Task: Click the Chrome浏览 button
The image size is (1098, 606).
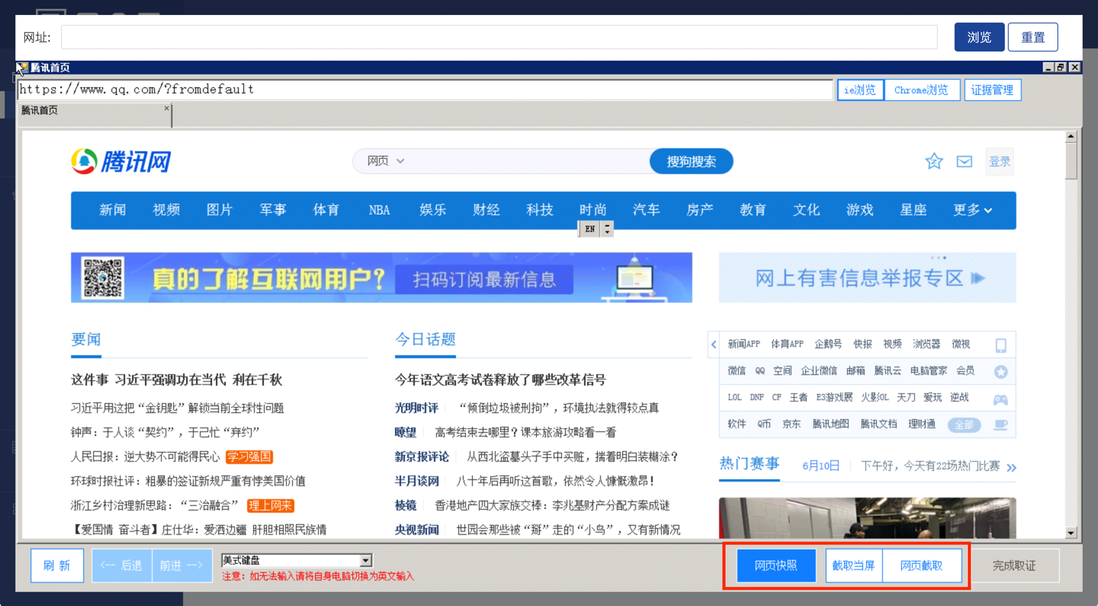Action: [x=922, y=90]
